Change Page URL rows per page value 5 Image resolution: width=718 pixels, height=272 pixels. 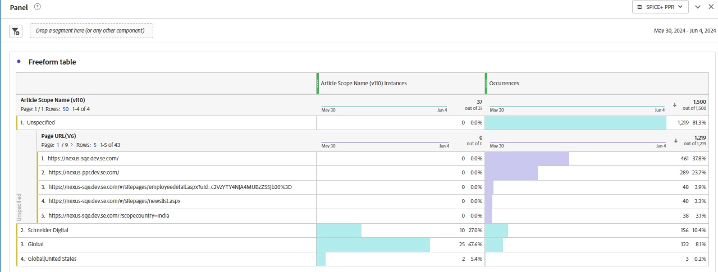point(95,145)
